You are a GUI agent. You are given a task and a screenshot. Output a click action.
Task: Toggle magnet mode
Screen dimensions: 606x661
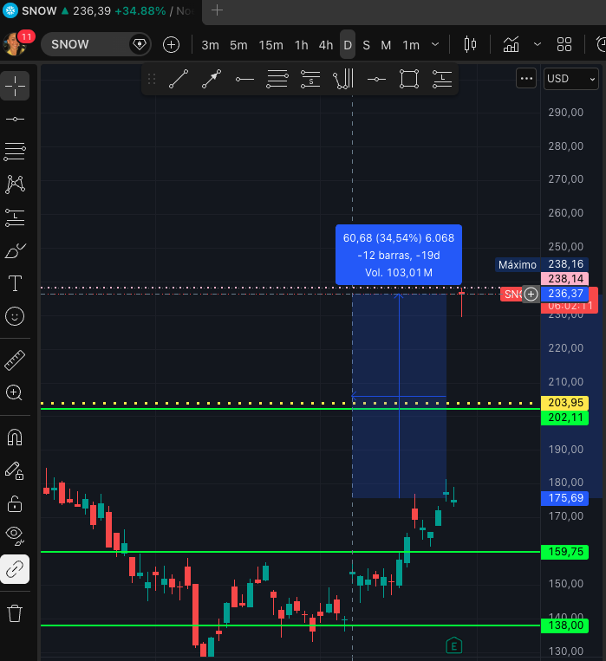pos(15,437)
